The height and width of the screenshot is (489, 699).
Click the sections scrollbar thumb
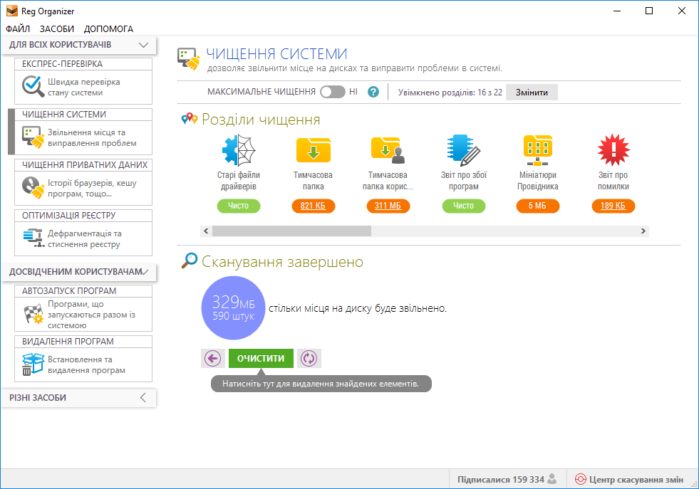pyautogui.click(x=291, y=231)
